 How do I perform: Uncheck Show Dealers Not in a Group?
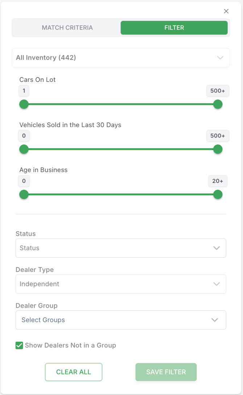tap(20, 345)
